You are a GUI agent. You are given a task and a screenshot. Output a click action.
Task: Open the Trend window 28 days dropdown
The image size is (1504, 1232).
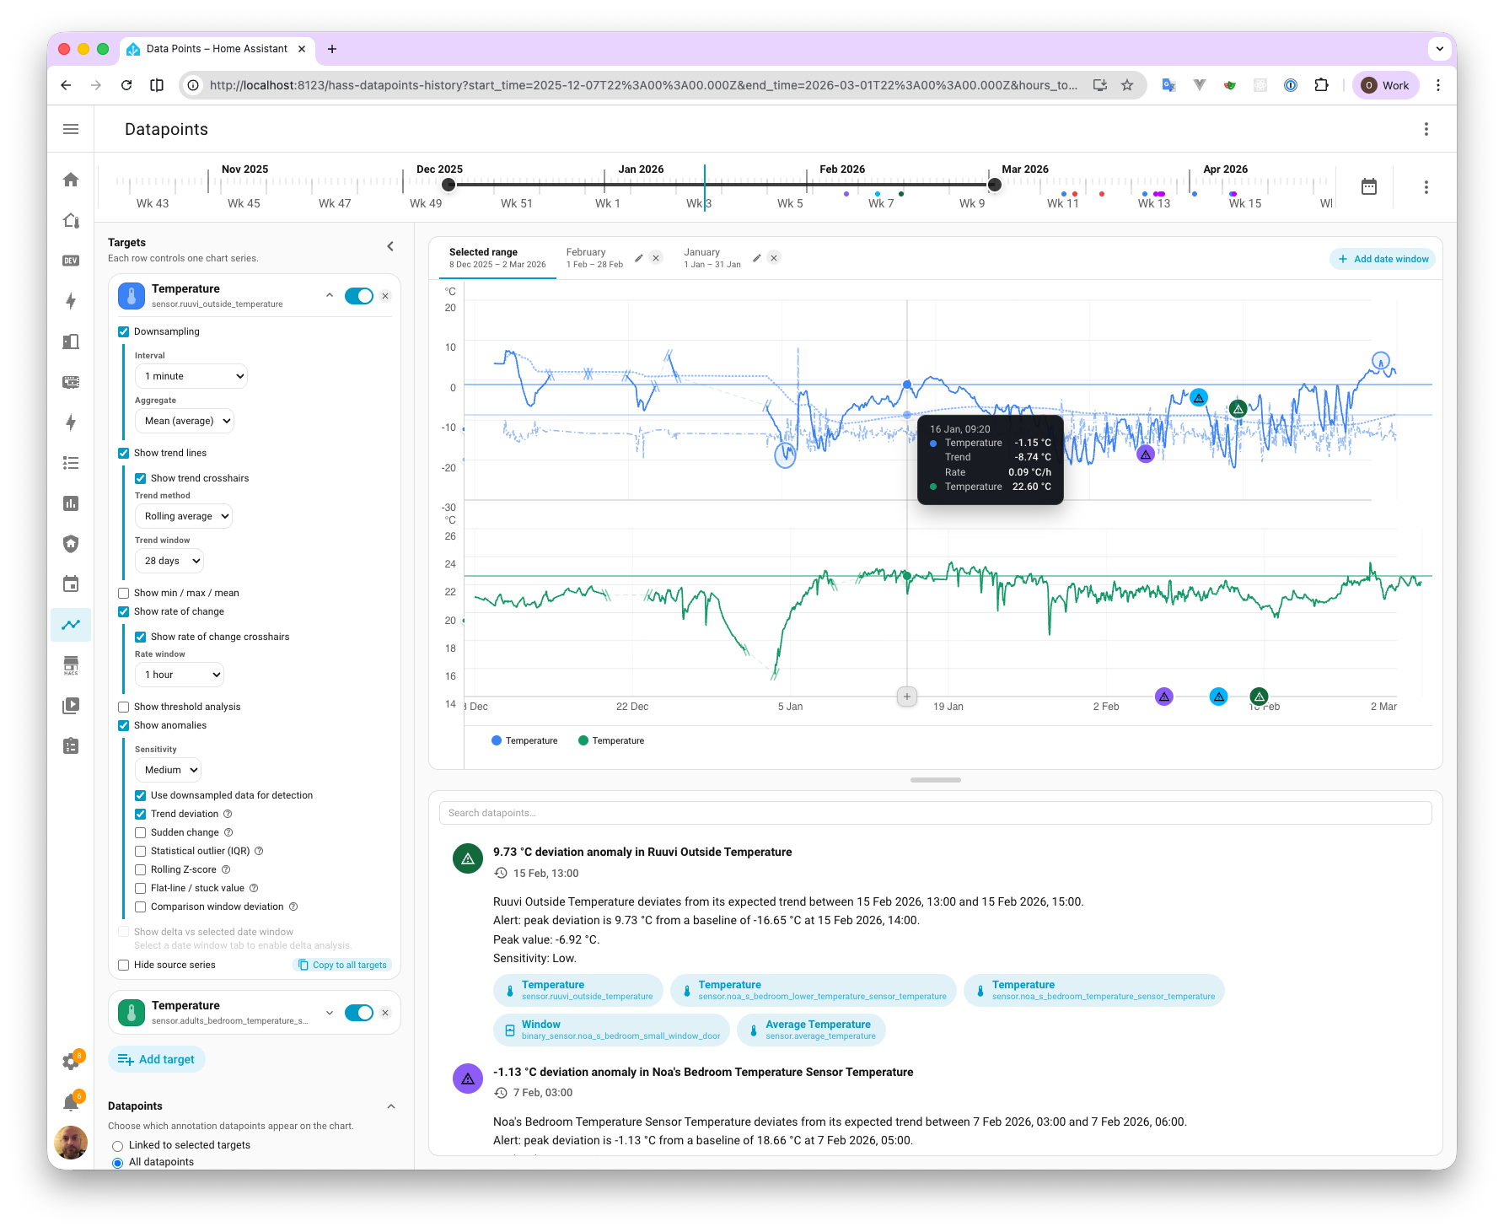pyautogui.click(x=169, y=561)
